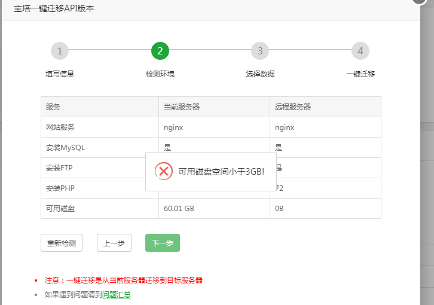Click the 60.01 GB disk value
434x305 pixels.
click(179, 208)
